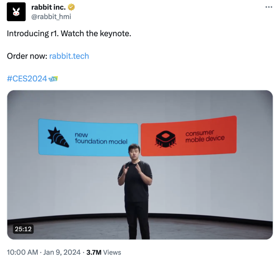Open the 10:00 AM timestamp
280x262 pixels.
[x=22, y=252]
